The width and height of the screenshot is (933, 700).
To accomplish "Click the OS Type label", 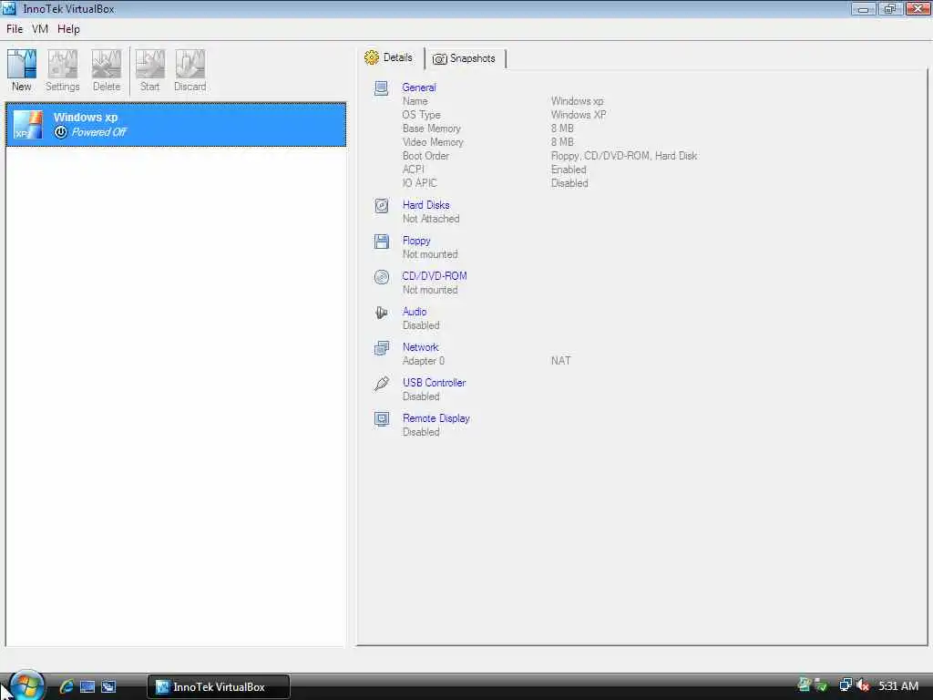I will pyautogui.click(x=421, y=115).
